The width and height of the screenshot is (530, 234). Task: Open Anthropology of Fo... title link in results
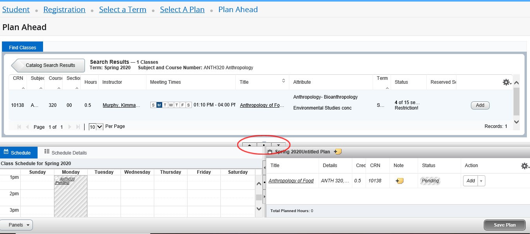coord(262,105)
